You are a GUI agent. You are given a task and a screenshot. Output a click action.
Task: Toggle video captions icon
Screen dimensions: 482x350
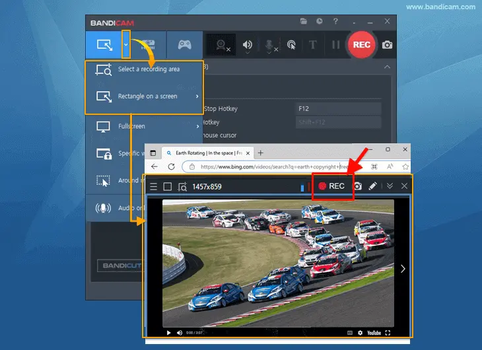pos(350,333)
